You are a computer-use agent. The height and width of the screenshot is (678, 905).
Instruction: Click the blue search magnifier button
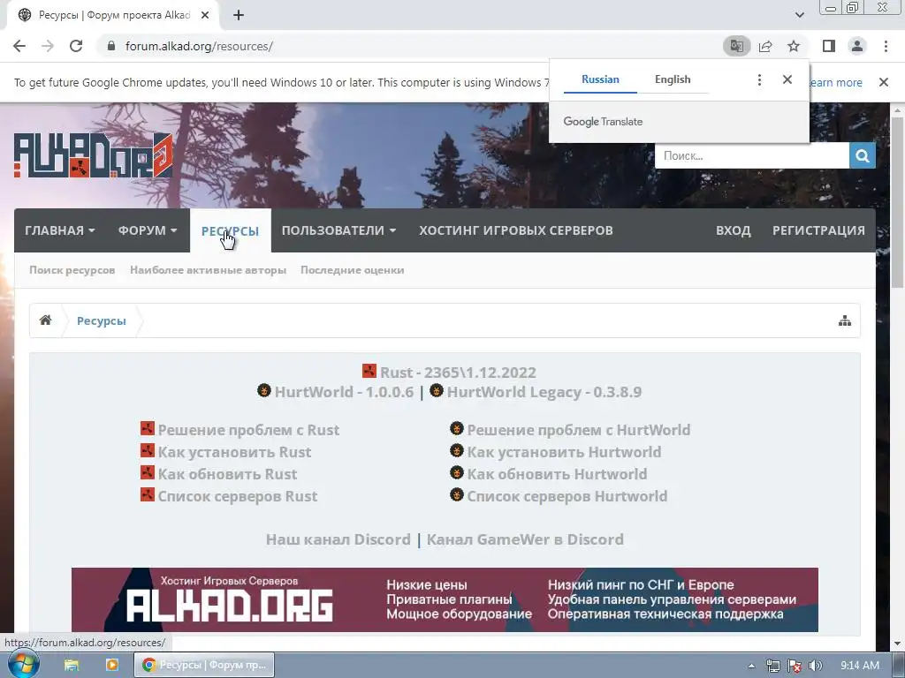tap(863, 155)
